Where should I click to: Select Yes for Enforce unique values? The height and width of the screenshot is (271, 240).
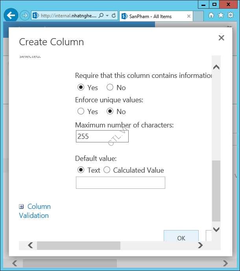point(81,112)
